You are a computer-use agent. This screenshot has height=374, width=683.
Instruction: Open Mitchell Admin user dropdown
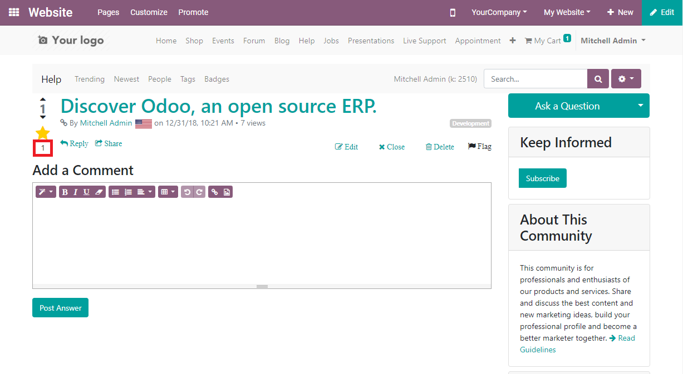(613, 41)
